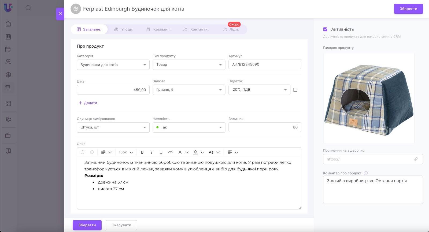Image resolution: width=429 pixels, height=232 pixels.
Task: Tick the checkbox beside tax field
Action: click(295, 90)
